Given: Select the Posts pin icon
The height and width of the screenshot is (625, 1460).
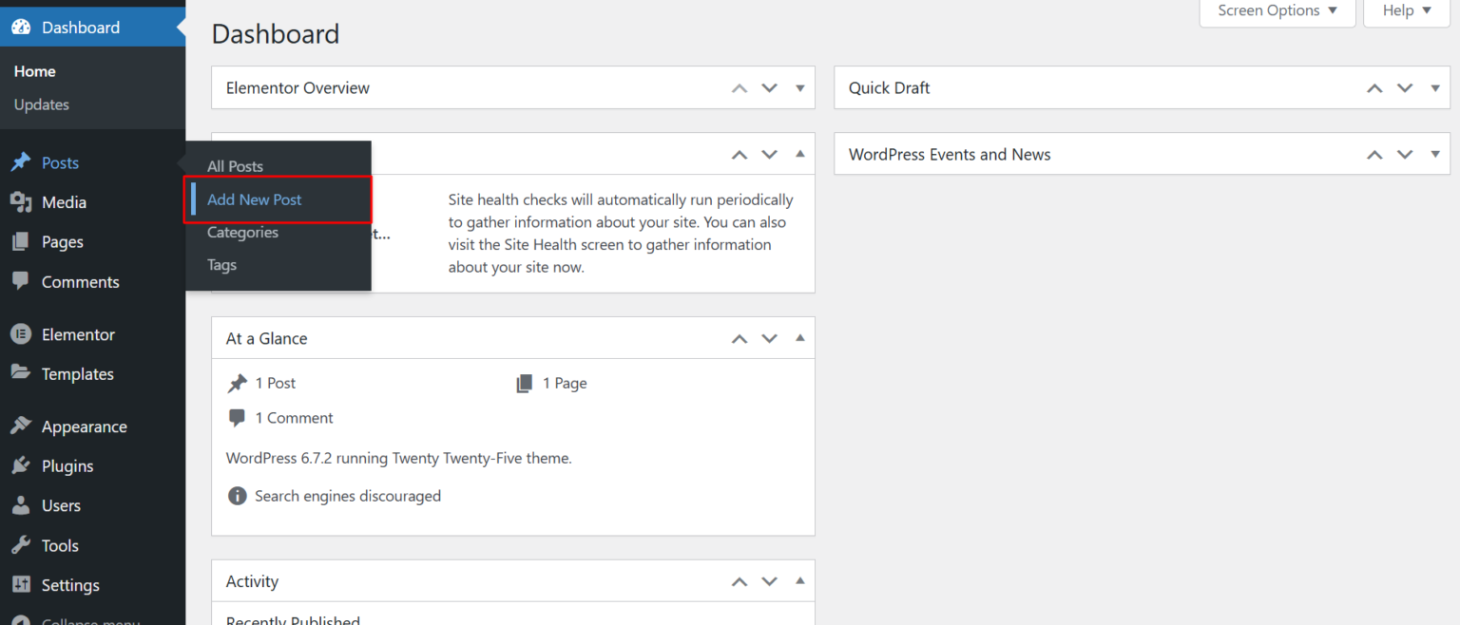Looking at the screenshot, I should click(x=21, y=162).
